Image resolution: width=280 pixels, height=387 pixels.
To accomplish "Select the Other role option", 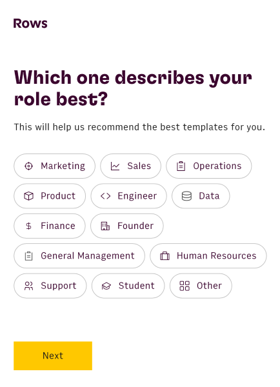I will click(x=201, y=286).
